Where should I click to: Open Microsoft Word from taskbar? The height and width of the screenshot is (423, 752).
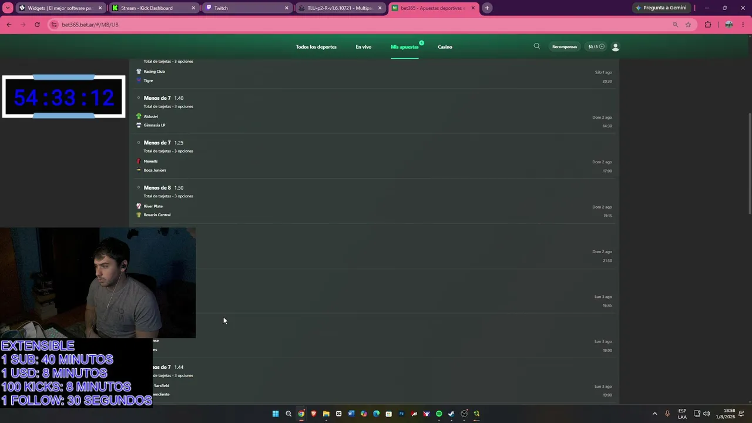pos(351,414)
